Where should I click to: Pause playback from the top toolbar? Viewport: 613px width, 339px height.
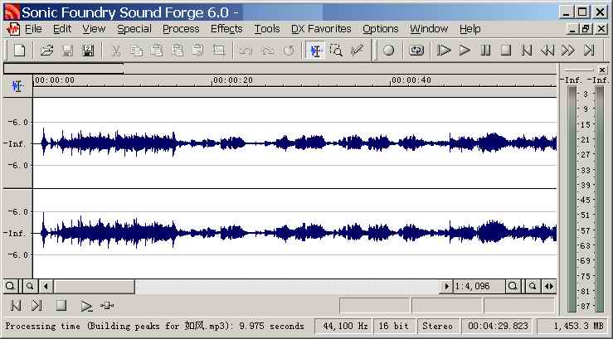tap(485, 51)
